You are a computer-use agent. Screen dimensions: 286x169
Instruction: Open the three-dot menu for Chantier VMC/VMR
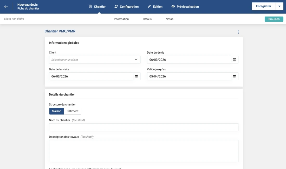point(238,32)
